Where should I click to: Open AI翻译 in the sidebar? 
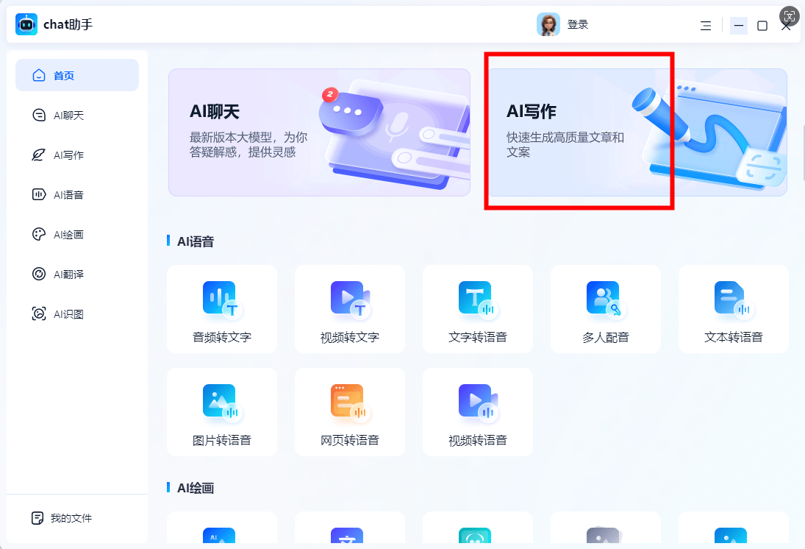point(77,274)
